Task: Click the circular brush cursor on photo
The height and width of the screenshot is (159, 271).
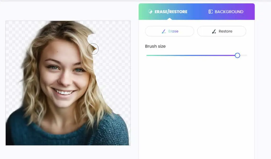Action: tap(93, 49)
